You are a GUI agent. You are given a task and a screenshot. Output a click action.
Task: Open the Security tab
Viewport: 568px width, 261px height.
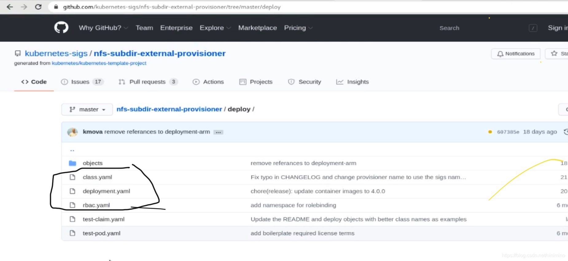305,82
